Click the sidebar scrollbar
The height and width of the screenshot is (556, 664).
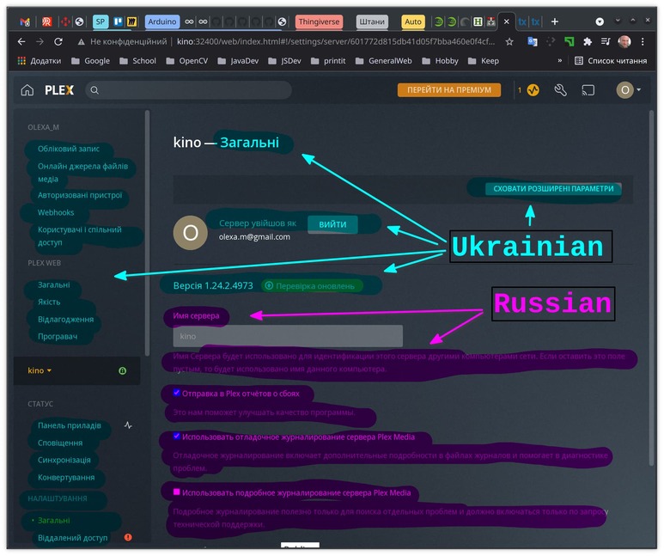(147, 233)
